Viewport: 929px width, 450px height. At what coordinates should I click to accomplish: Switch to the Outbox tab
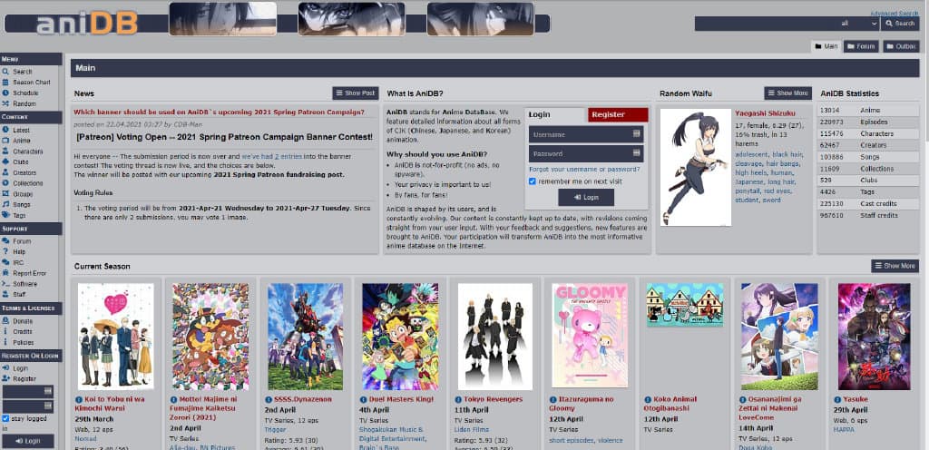point(901,46)
